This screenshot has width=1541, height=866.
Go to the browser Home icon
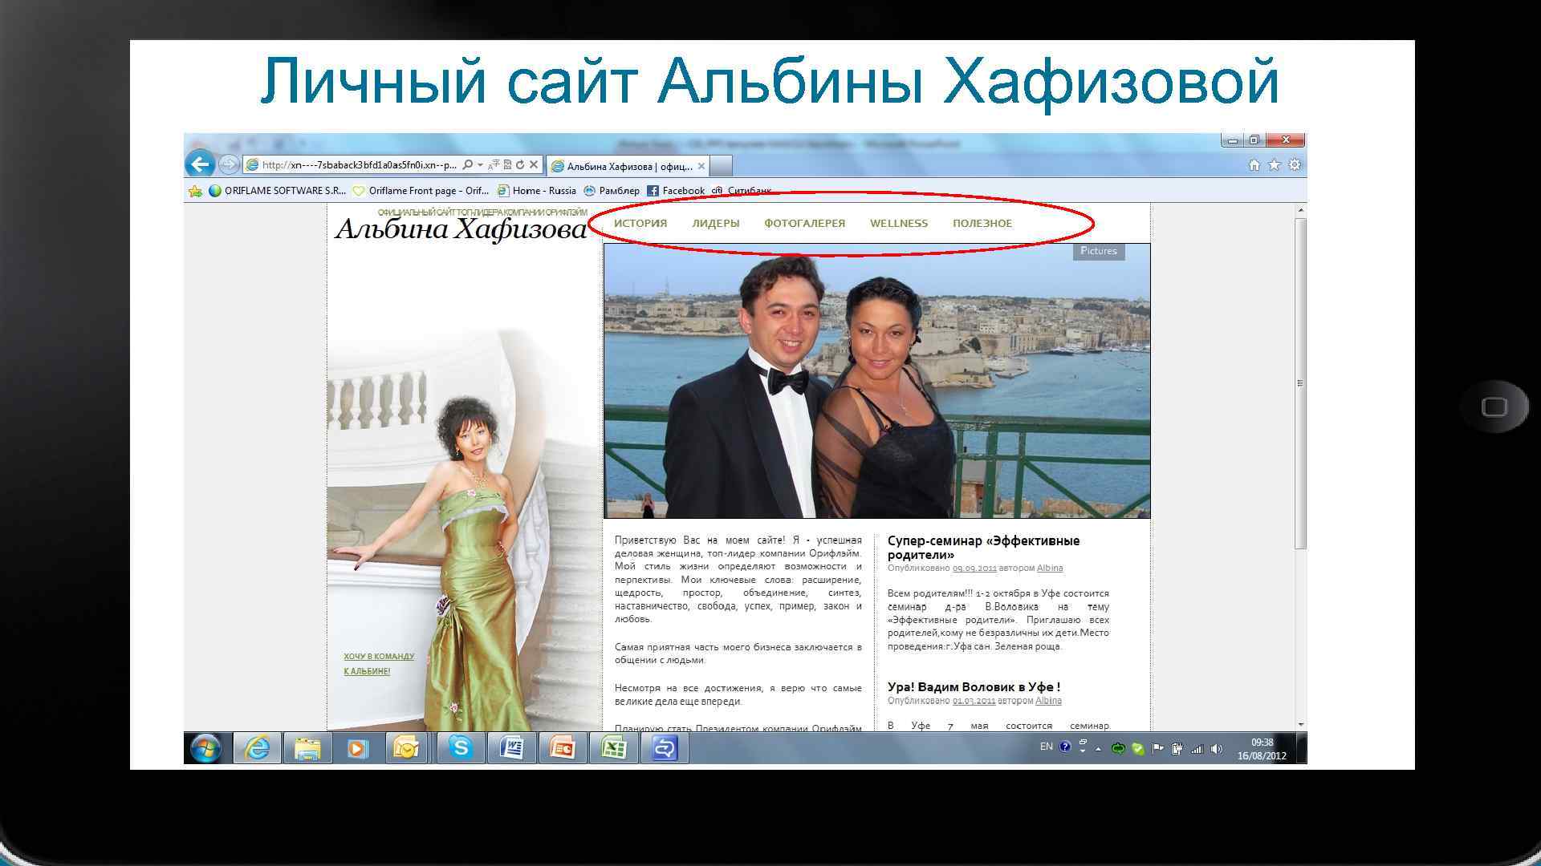1254,165
